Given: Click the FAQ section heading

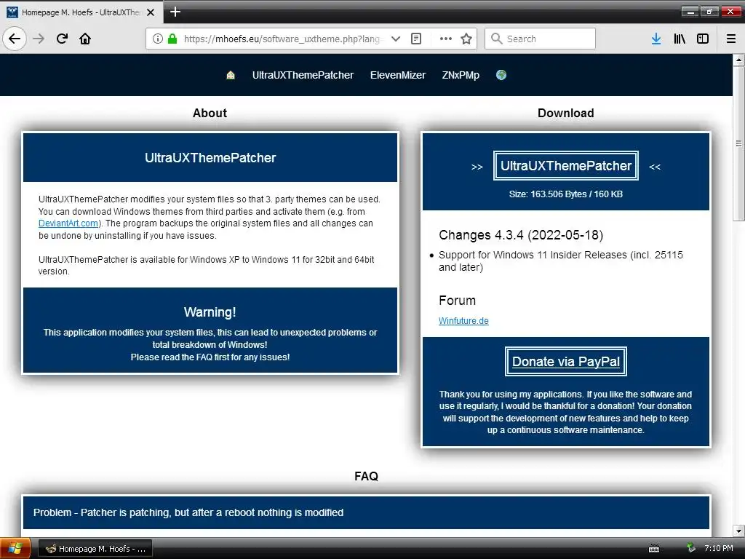Looking at the screenshot, I should pos(367,476).
